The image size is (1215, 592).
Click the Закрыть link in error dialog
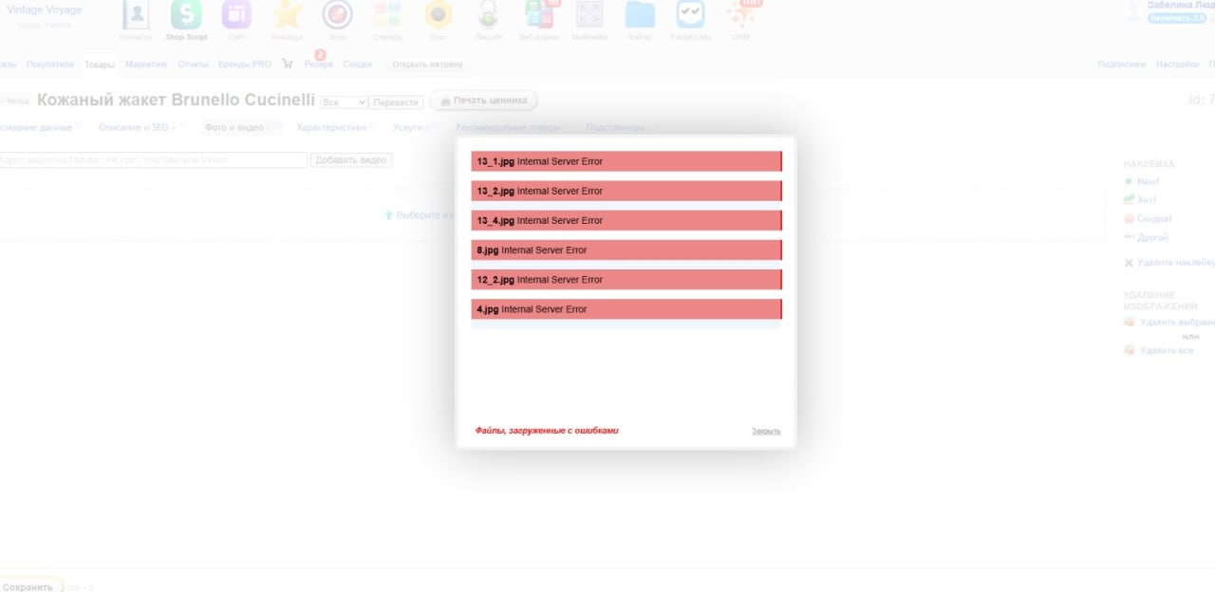tap(766, 432)
